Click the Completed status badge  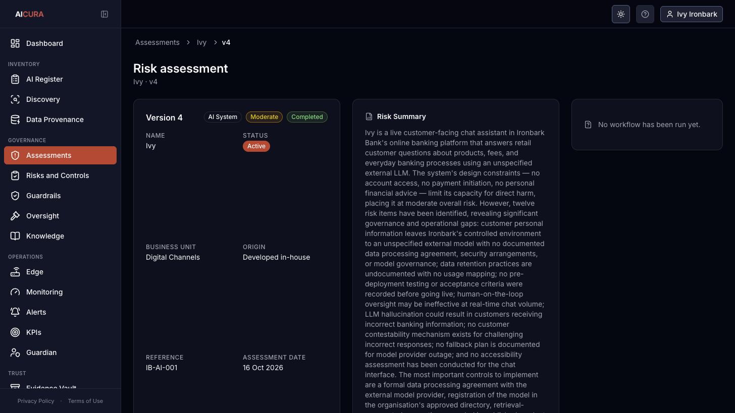(307, 117)
